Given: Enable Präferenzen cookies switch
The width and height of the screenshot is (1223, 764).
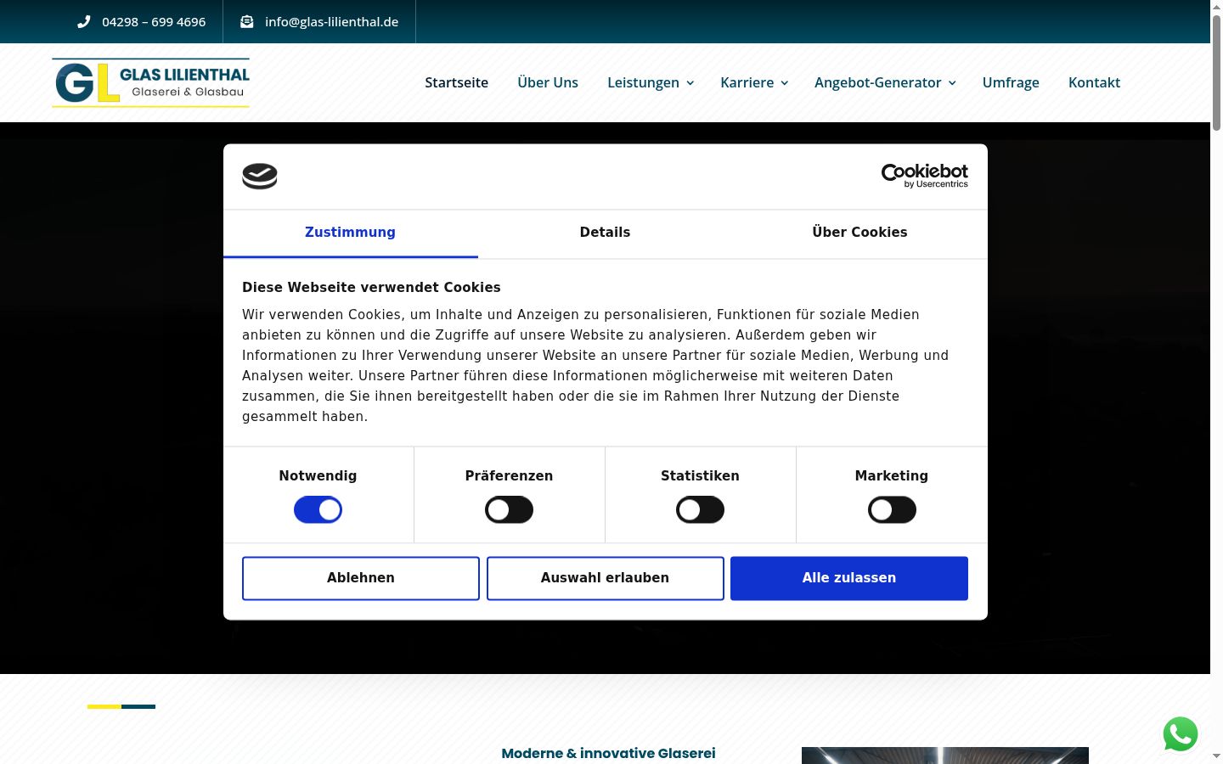Looking at the screenshot, I should tap(509, 510).
